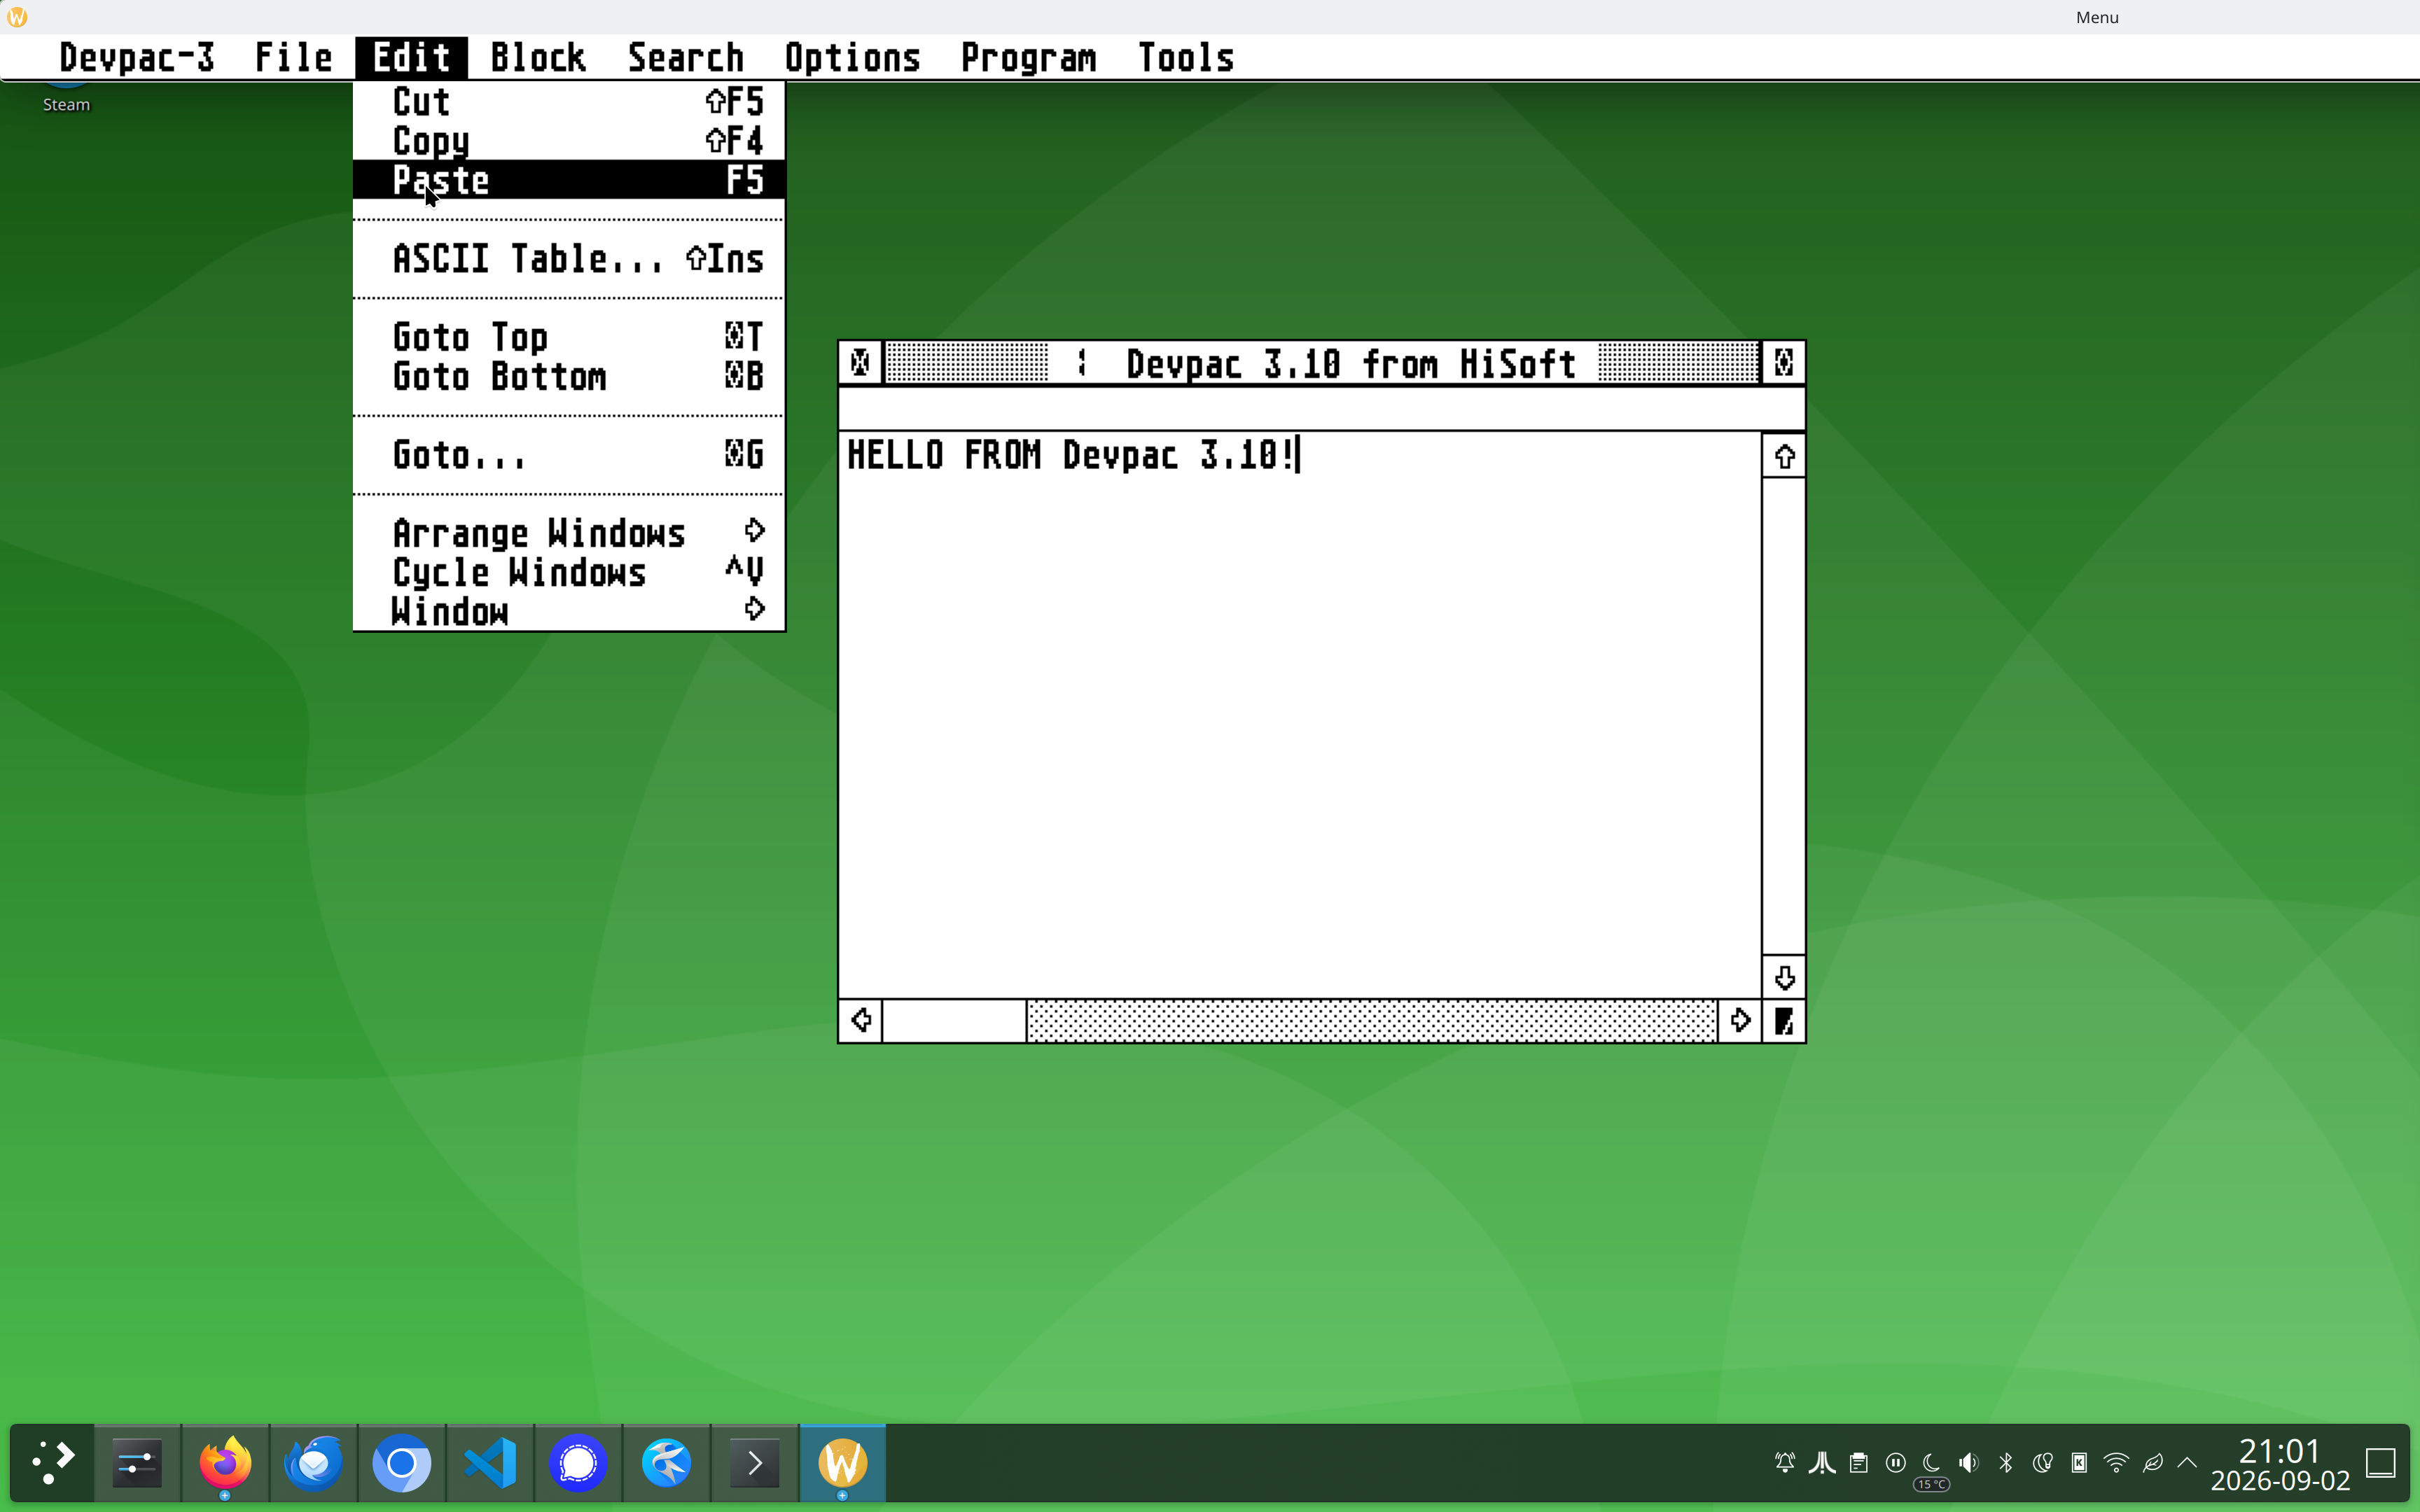Click the host window W app icon

pyautogui.click(x=17, y=17)
